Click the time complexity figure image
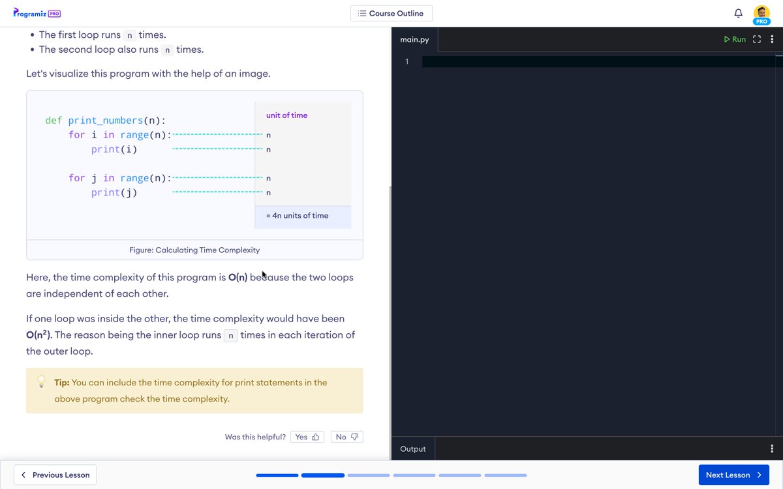 [x=194, y=165]
